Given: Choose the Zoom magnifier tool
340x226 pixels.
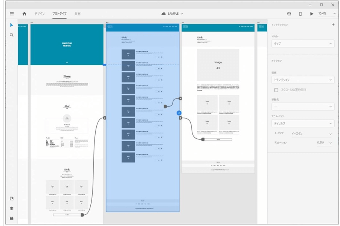Looking at the screenshot, I should point(12,35).
